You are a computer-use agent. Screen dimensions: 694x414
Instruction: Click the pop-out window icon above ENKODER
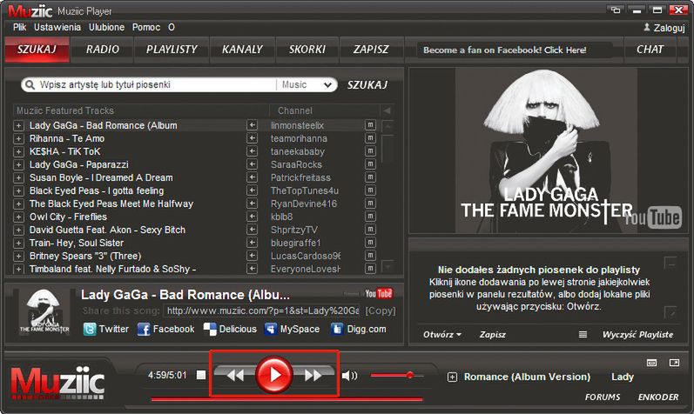(674, 363)
